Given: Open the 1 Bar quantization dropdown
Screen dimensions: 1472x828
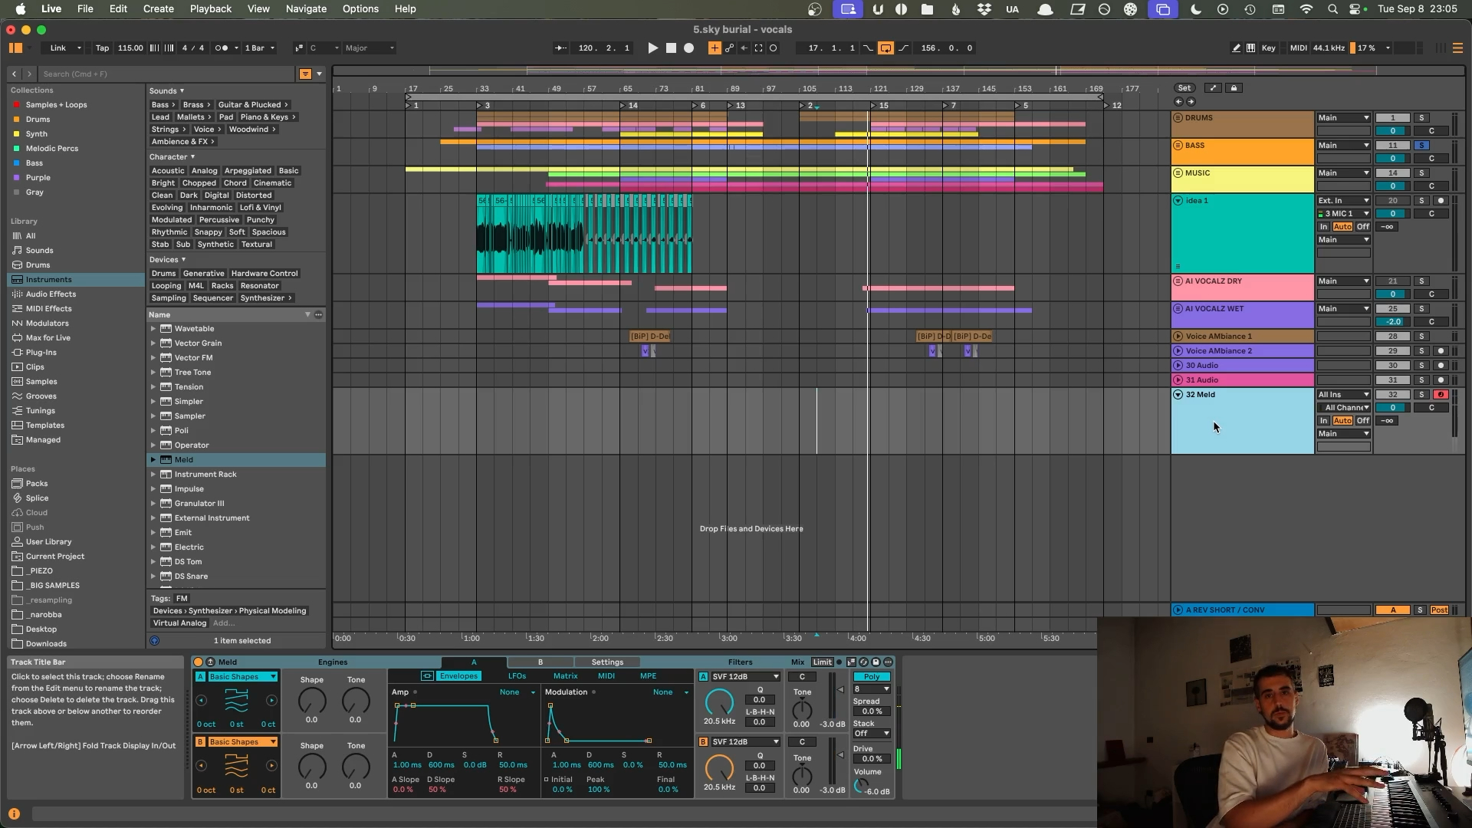Looking at the screenshot, I should pos(259,48).
